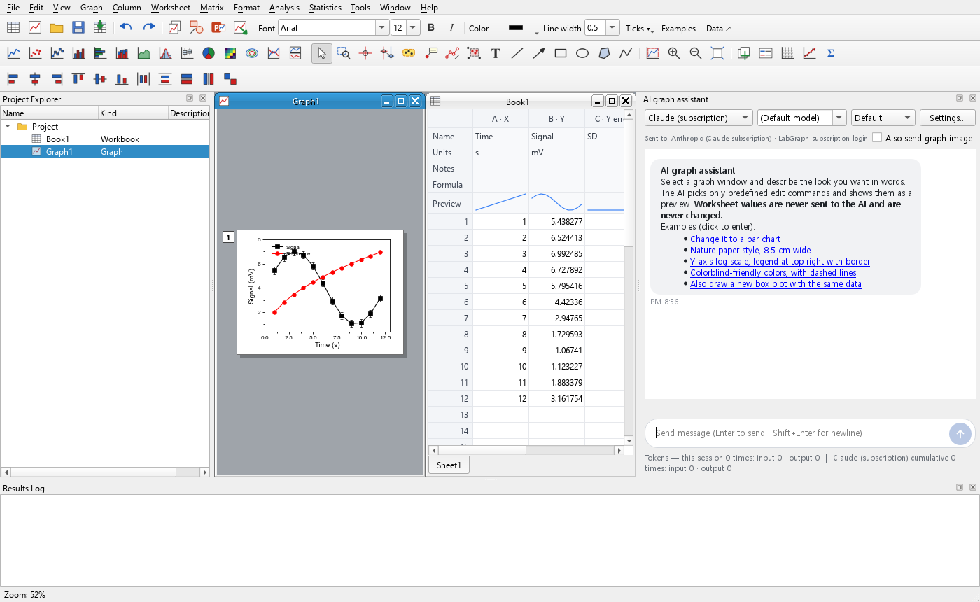Click the zoom in magnifier icon
Image resolution: width=980 pixels, height=602 pixels.
coord(674,53)
